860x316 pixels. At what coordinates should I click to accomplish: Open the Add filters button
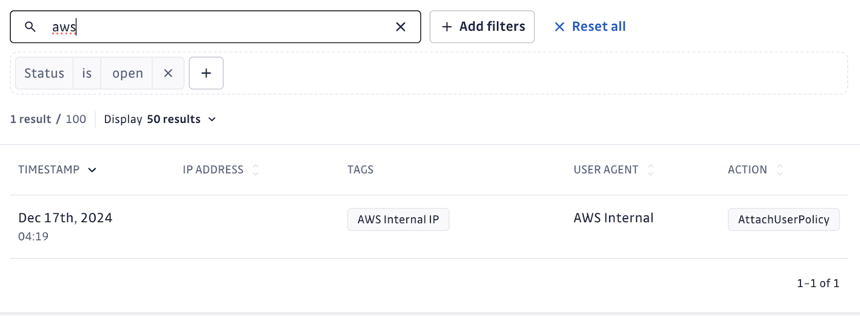pyautogui.click(x=482, y=27)
